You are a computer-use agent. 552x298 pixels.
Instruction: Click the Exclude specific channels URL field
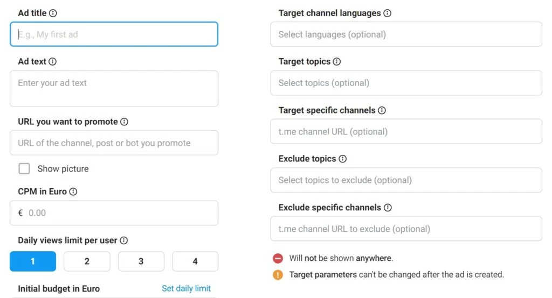tap(406, 229)
